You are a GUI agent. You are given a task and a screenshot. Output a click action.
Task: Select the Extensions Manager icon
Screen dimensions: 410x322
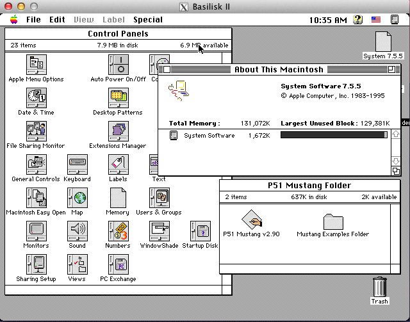(118, 131)
